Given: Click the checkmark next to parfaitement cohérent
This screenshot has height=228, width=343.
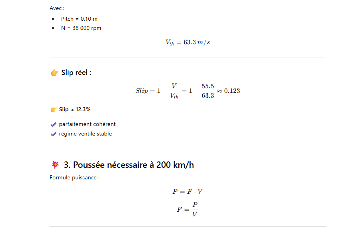Looking at the screenshot, I should (x=54, y=124).
